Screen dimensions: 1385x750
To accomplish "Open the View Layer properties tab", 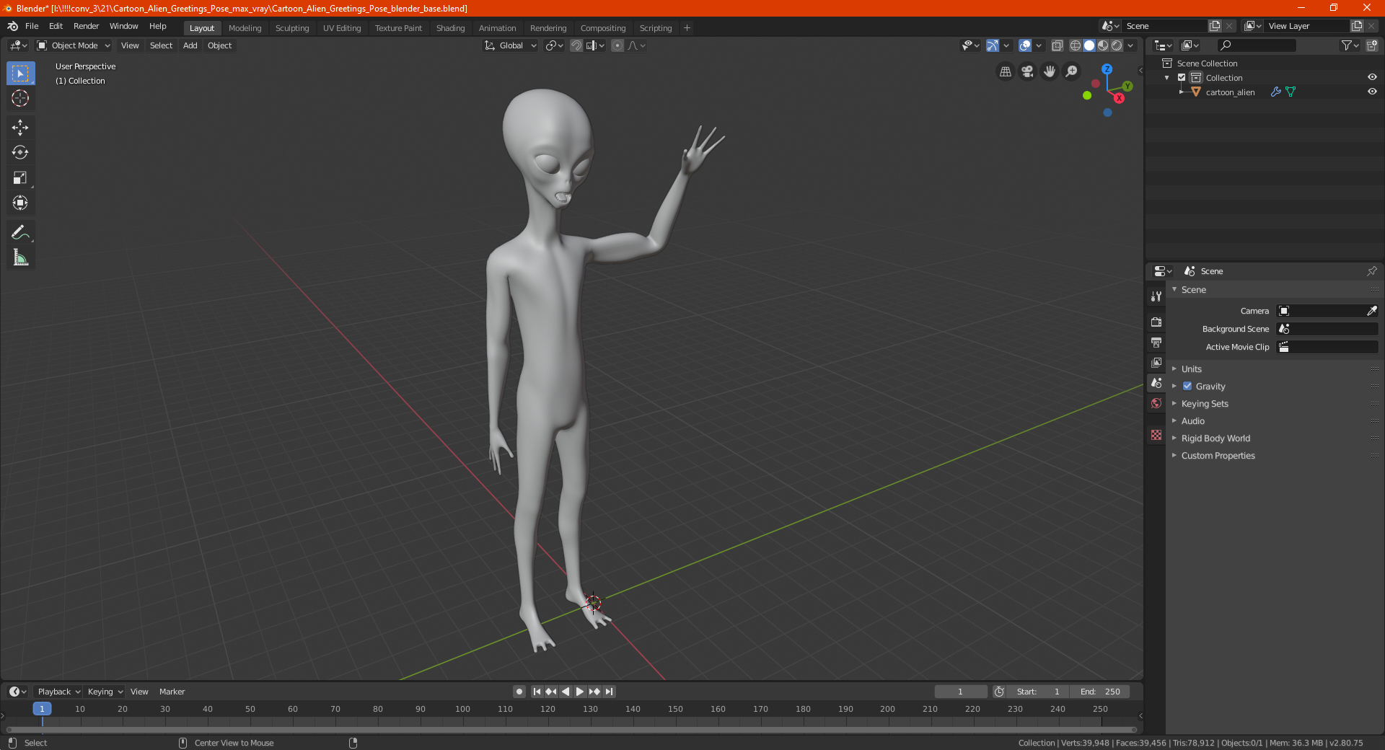I will pos(1156,362).
